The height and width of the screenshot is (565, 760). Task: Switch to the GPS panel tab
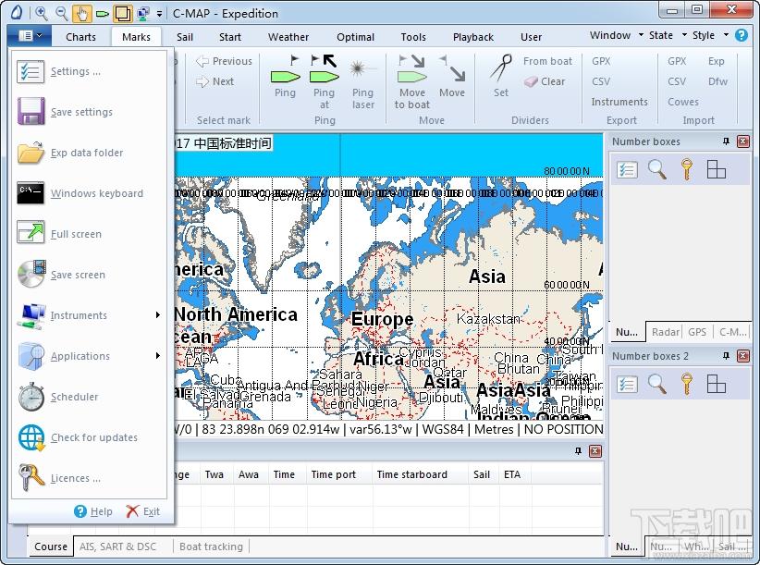coord(697,332)
